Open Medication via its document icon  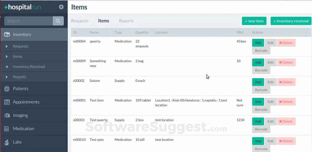tap(7, 129)
